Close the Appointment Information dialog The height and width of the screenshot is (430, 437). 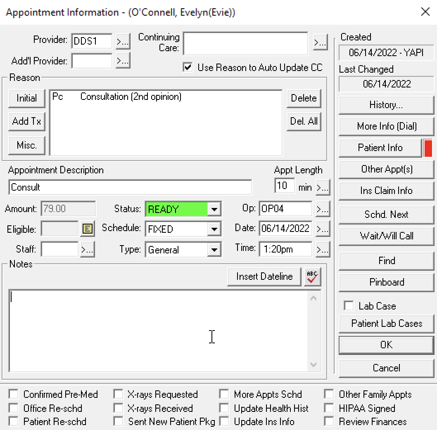425,12
